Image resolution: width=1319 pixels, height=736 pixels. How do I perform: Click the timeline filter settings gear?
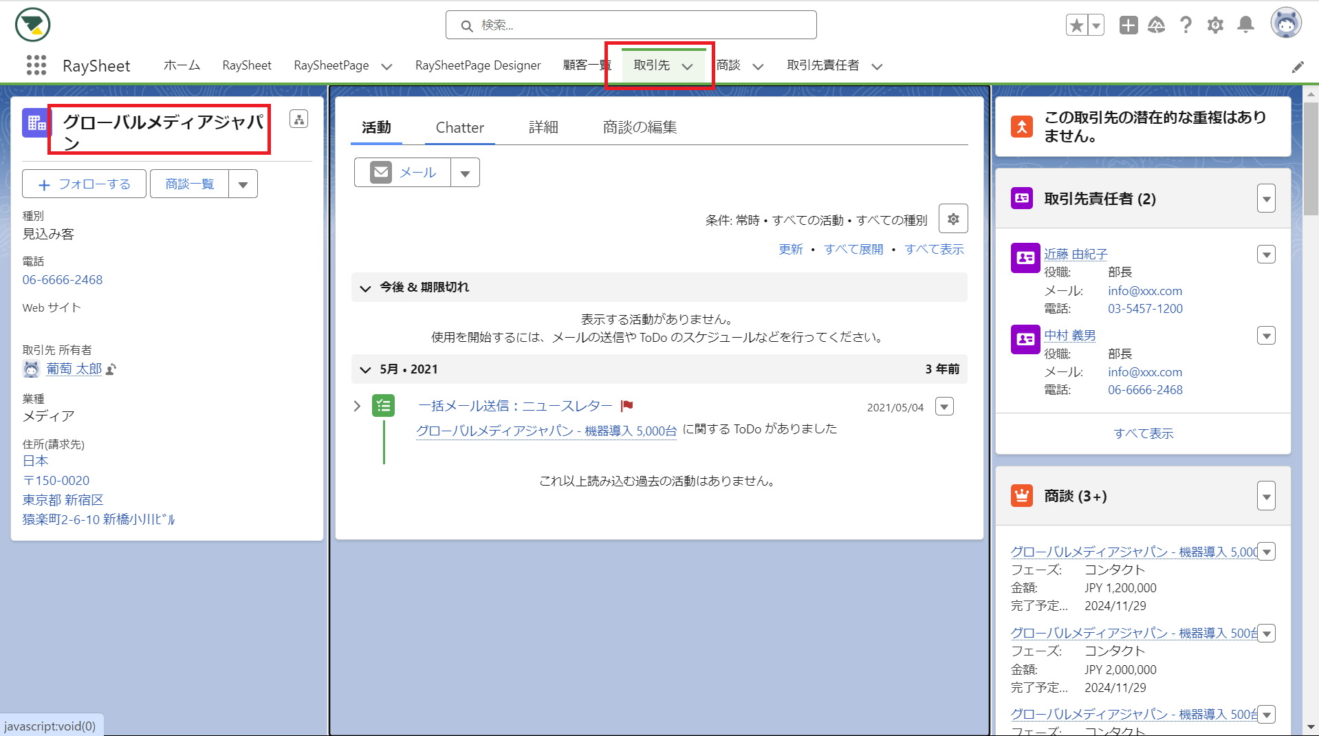click(x=953, y=219)
